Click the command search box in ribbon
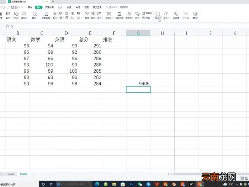 click(x=117, y=7)
